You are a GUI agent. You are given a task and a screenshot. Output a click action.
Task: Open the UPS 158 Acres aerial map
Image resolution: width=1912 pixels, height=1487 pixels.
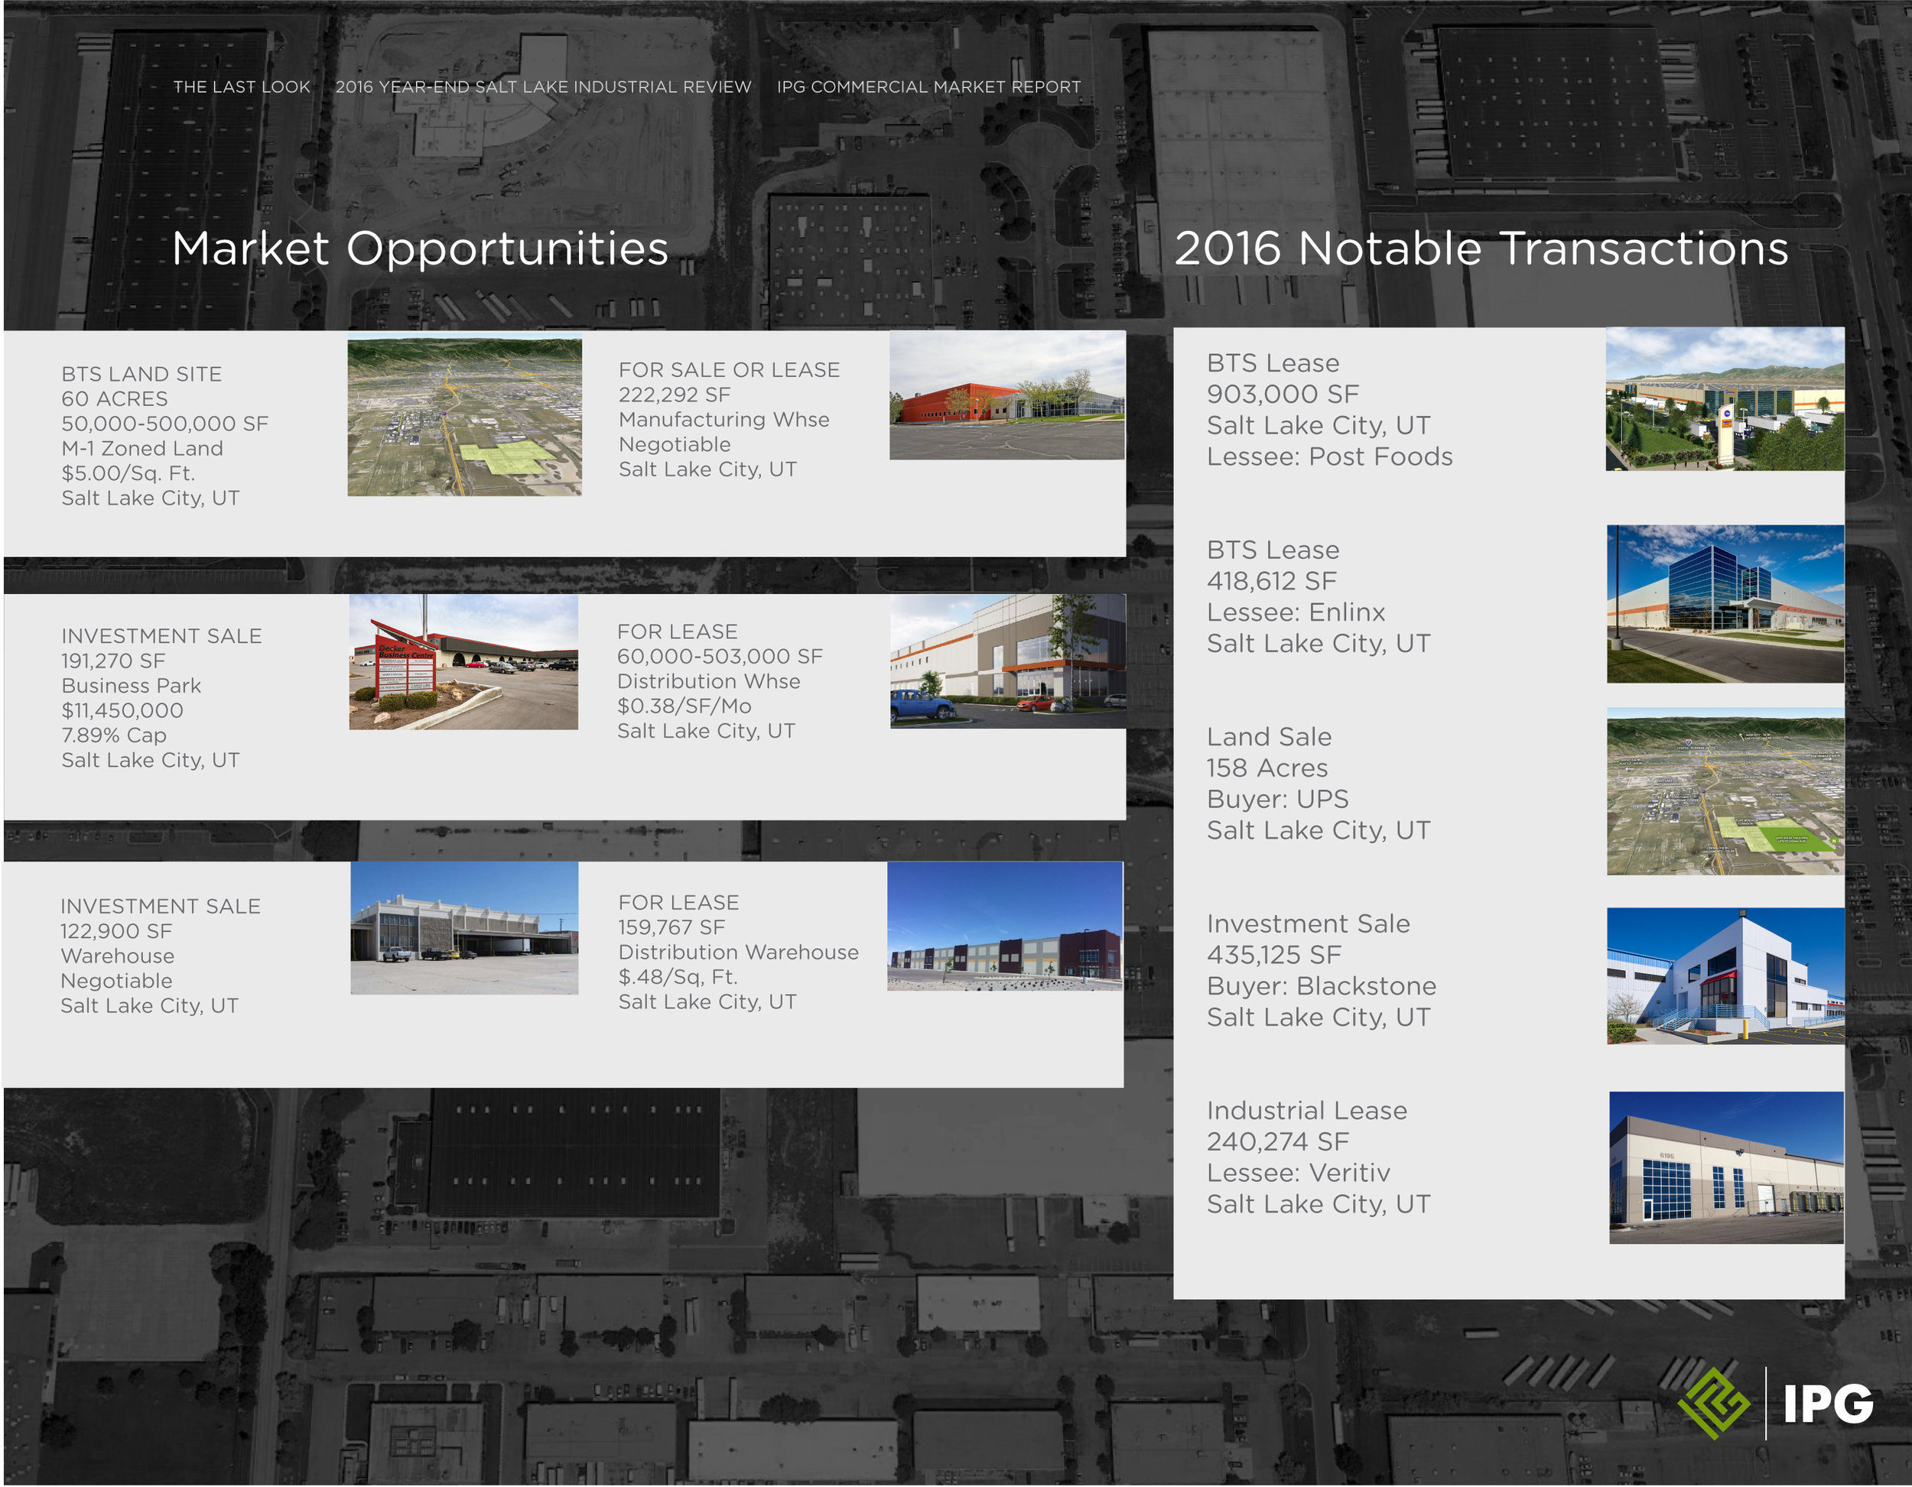(1725, 791)
